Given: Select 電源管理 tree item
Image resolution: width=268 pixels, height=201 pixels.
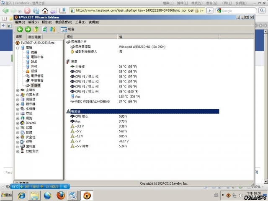Looking at the screenshot, I should click(37, 76).
